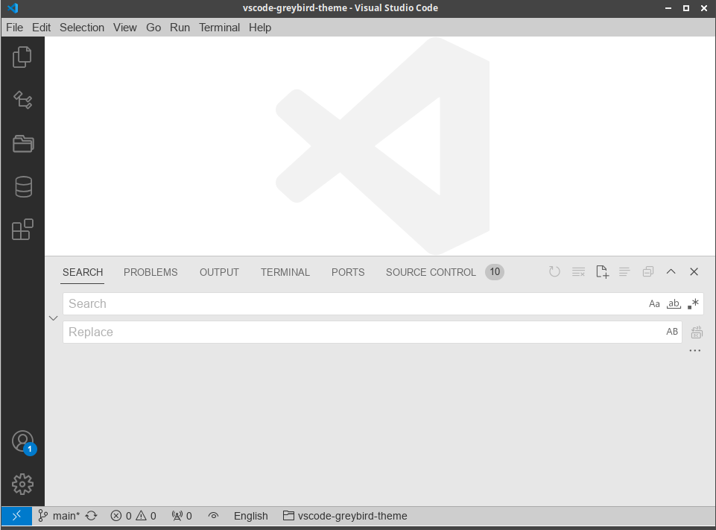Click the English language status item
Viewport: 716px width, 530px height.
tap(250, 516)
